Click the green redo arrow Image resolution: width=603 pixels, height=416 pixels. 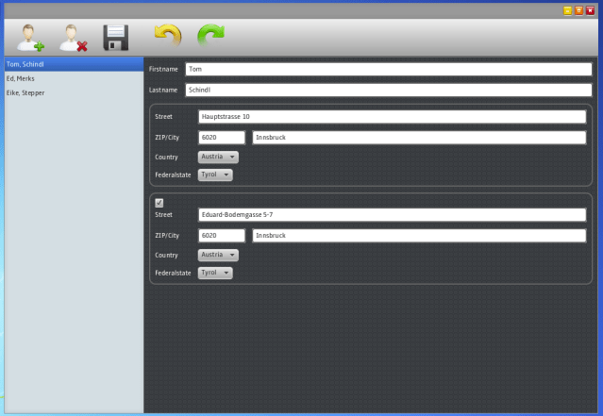click(x=210, y=35)
